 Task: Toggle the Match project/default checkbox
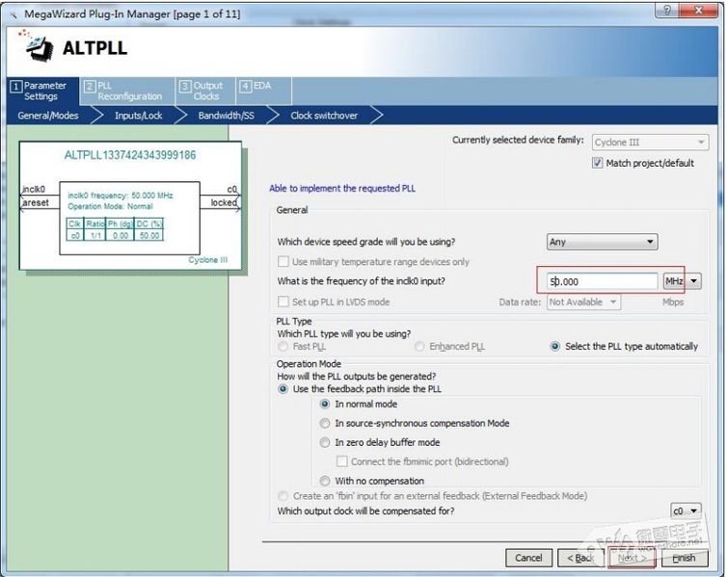(597, 163)
